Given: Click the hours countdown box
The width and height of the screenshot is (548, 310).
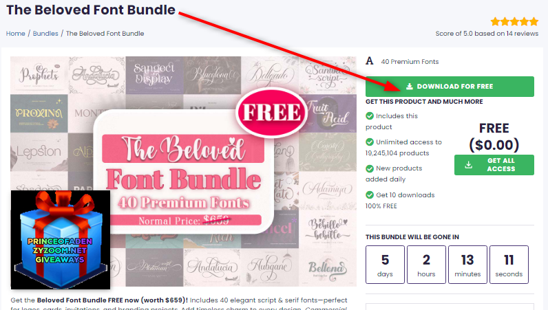Looking at the screenshot, I should tap(426, 264).
